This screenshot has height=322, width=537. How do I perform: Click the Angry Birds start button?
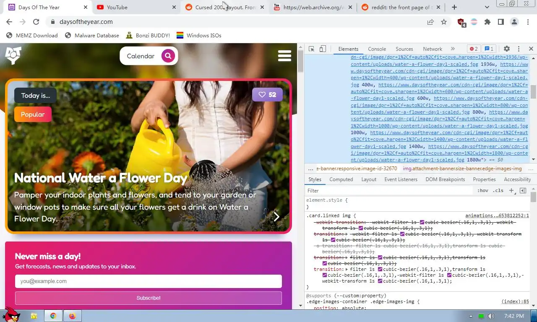click(x=10, y=314)
